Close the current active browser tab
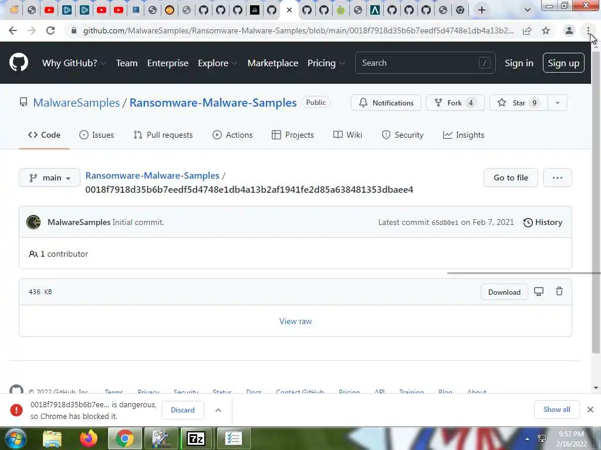This screenshot has height=450, width=601. pos(289,10)
